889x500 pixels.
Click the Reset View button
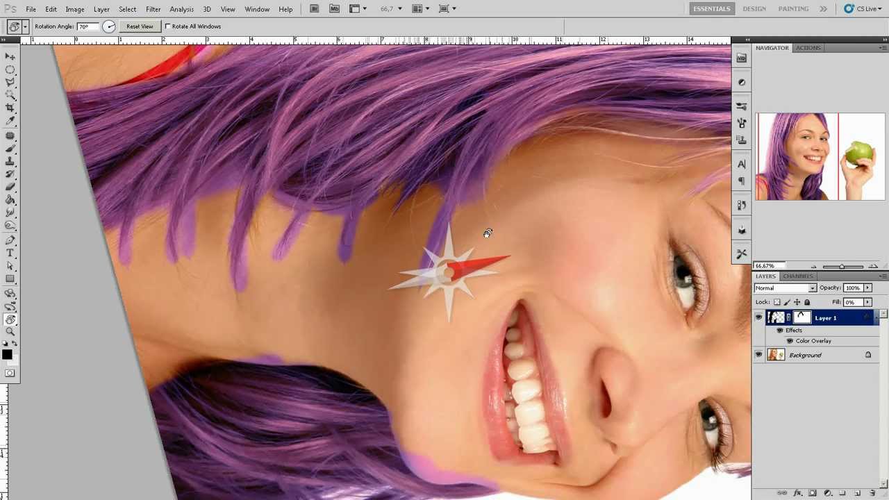point(140,26)
